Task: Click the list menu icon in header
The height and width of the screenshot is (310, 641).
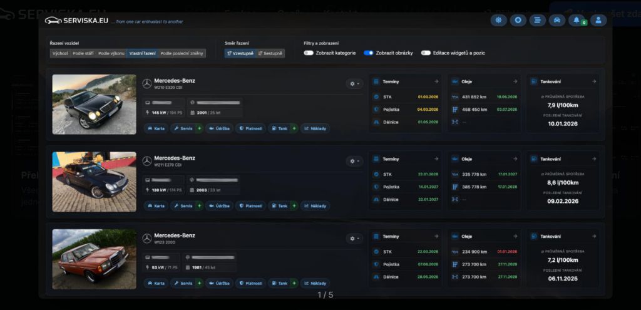Action: point(538,21)
